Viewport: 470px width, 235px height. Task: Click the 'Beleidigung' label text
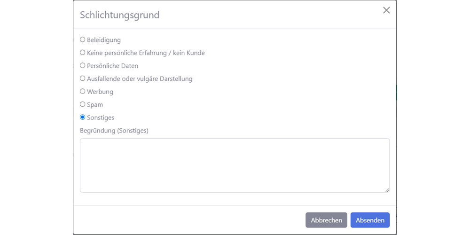click(104, 40)
